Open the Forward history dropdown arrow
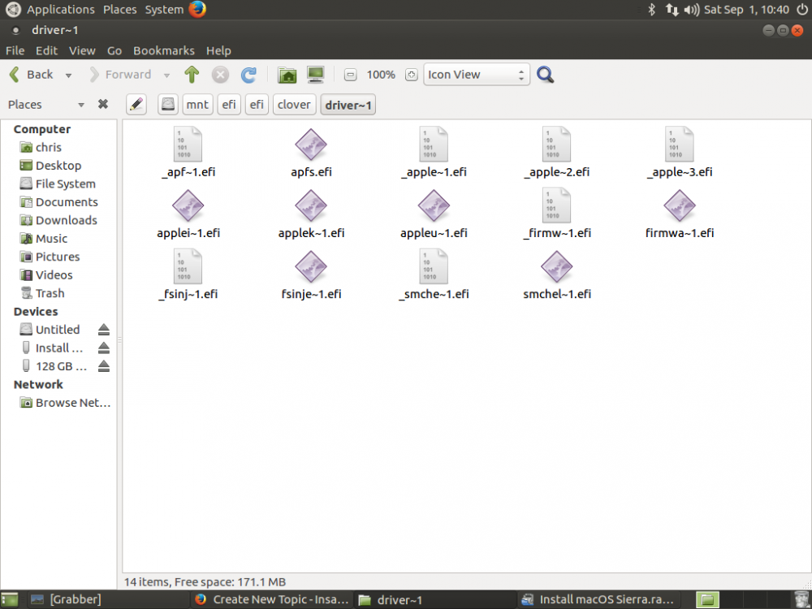This screenshot has height=609, width=812. point(166,76)
